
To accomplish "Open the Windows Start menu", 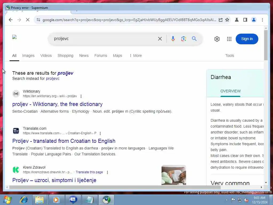I will 7,200.
